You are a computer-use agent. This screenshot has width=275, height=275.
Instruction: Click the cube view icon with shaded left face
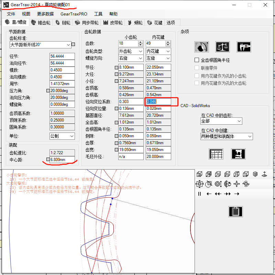point(227,174)
